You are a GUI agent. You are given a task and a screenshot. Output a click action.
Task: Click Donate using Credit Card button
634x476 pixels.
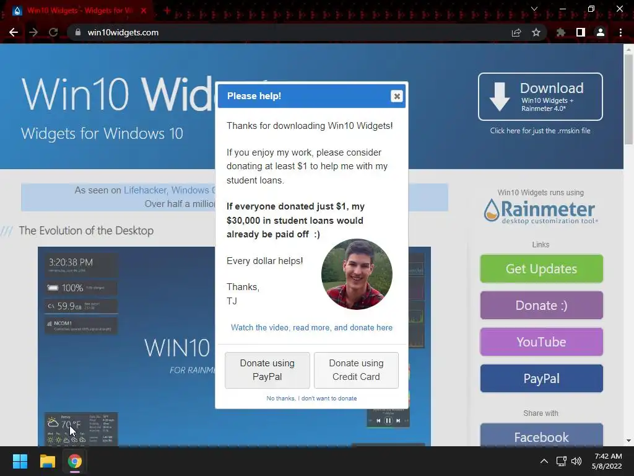[x=356, y=370]
